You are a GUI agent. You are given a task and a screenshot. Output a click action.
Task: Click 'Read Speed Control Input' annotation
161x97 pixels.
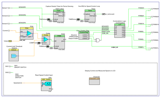[x=44, y=75]
